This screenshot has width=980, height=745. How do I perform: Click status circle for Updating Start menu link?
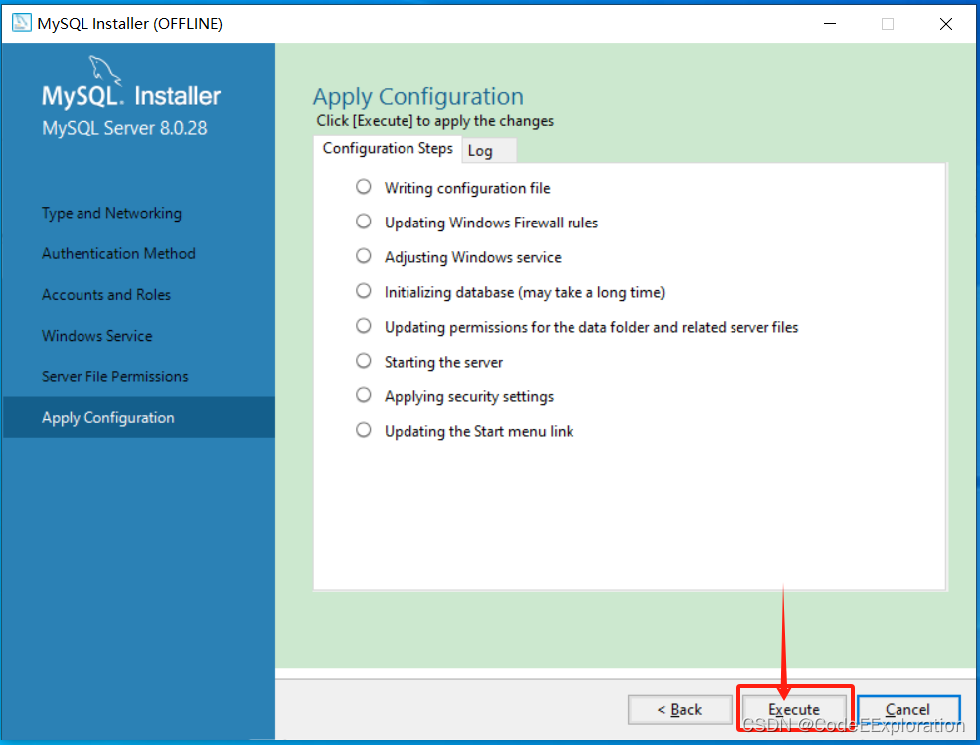363,430
